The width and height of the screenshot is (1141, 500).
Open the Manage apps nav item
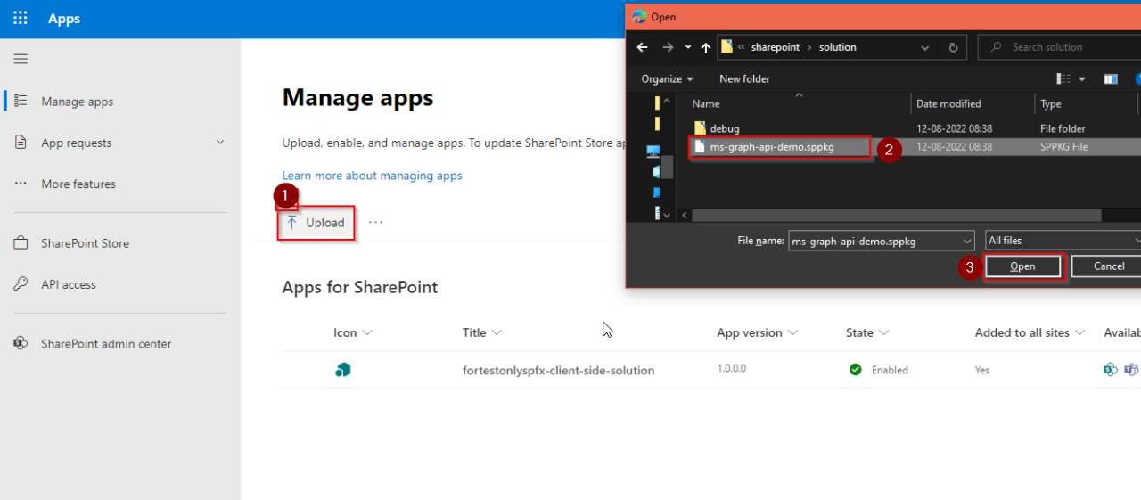click(77, 102)
